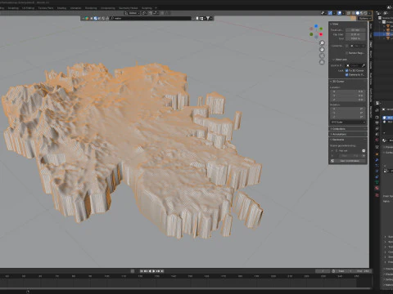Viewport: 393px width, 294px height.
Task: Switch to the Sculpting workspace tab
Action: [x=13, y=8]
